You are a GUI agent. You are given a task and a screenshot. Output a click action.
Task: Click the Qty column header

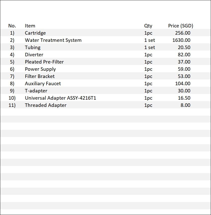148,26
